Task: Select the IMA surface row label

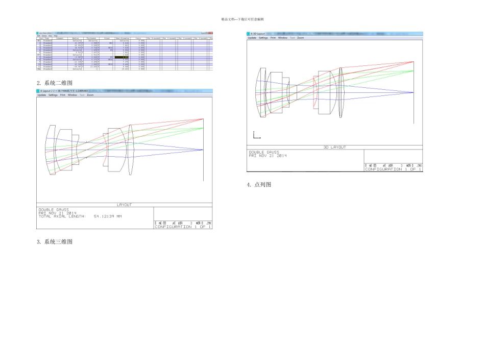Action: click(38, 69)
